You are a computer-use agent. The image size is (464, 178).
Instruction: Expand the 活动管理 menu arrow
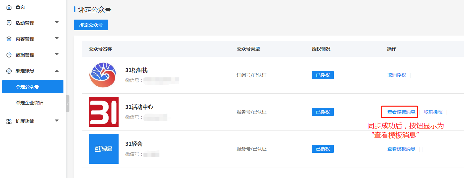point(57,23)
